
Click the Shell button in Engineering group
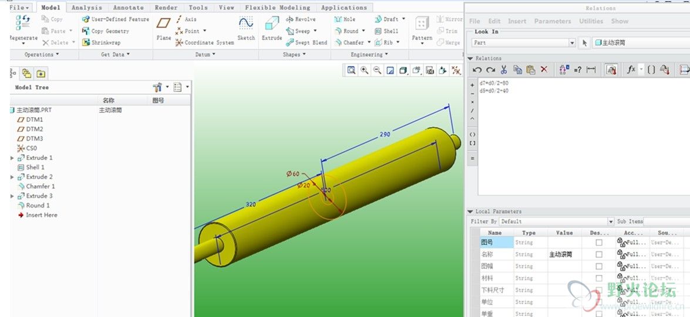coord(386,31)
